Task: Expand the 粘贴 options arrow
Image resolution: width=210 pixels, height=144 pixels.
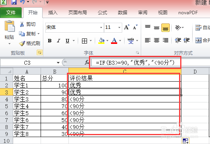Action: (x=9, y=44)
